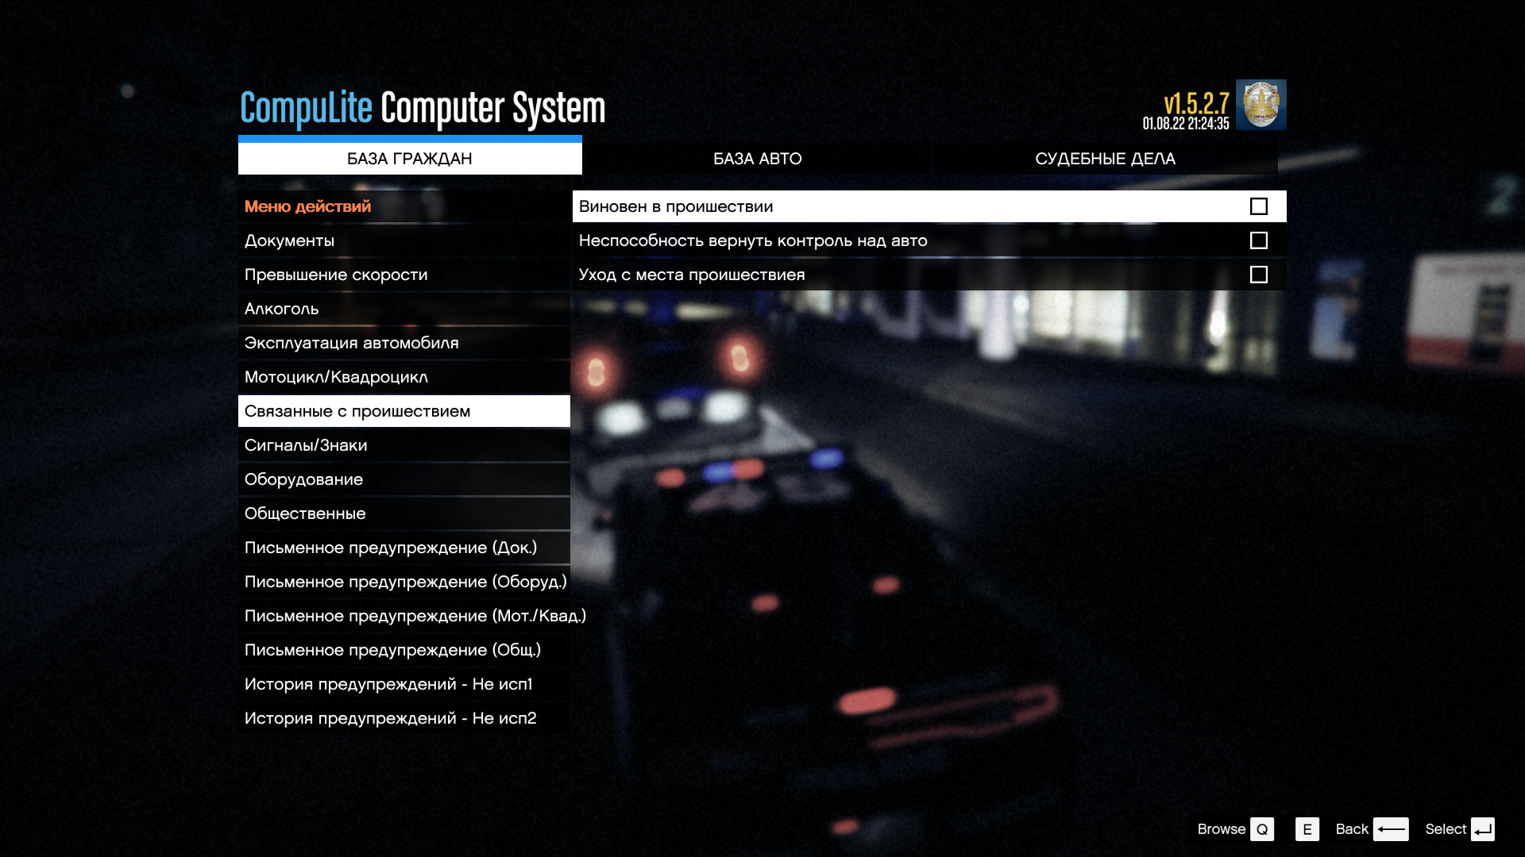Click the police badge emblem icon
The width and height of the screenshot is (1525, 857).
click(1261, 105)
